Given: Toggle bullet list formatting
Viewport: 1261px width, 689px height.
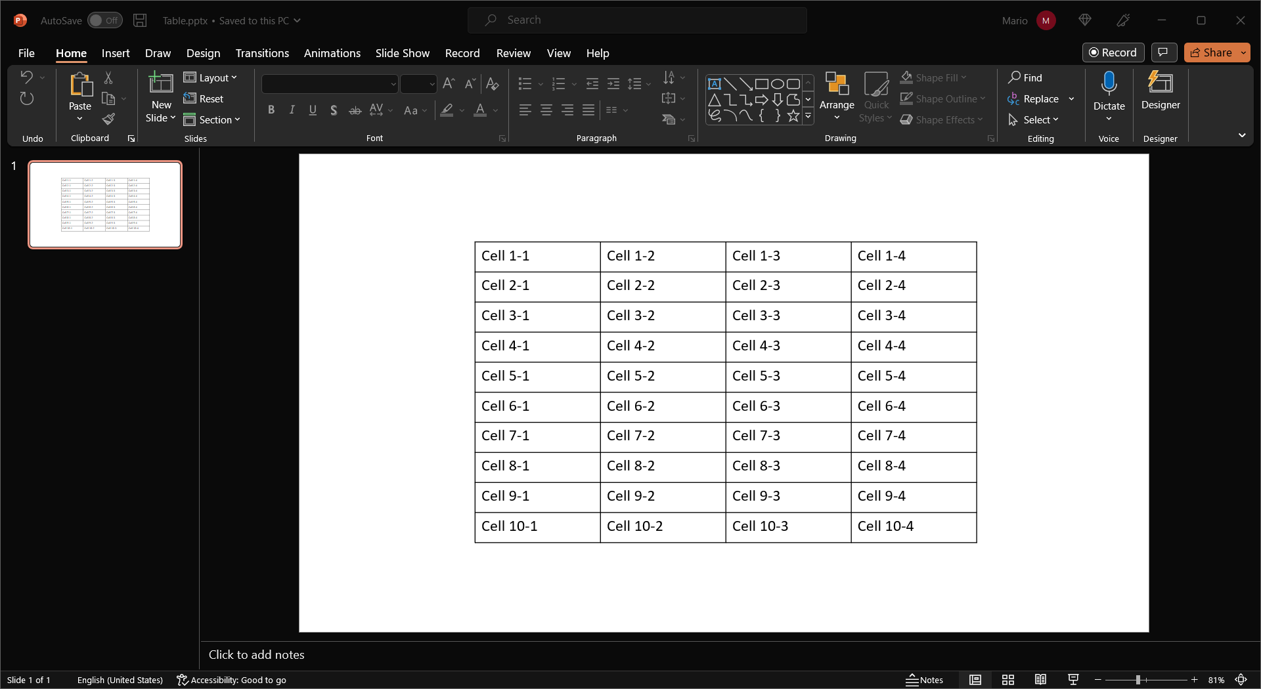Looking at the screenshot, I should [525, 83].
